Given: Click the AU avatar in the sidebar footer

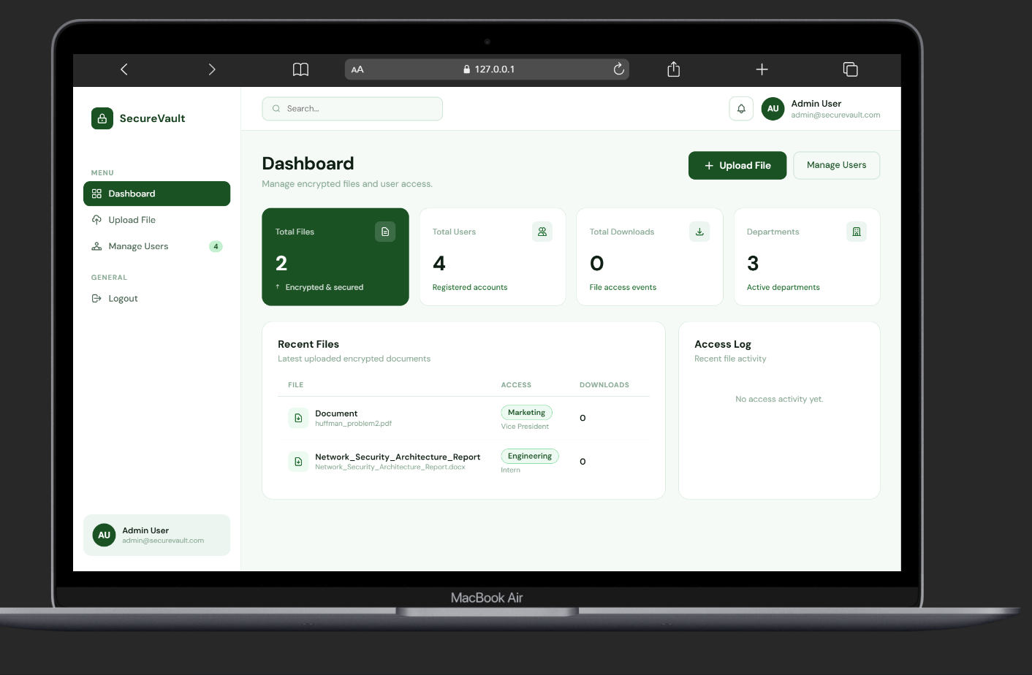Looking at the screenshot, I should click(105, 535).
